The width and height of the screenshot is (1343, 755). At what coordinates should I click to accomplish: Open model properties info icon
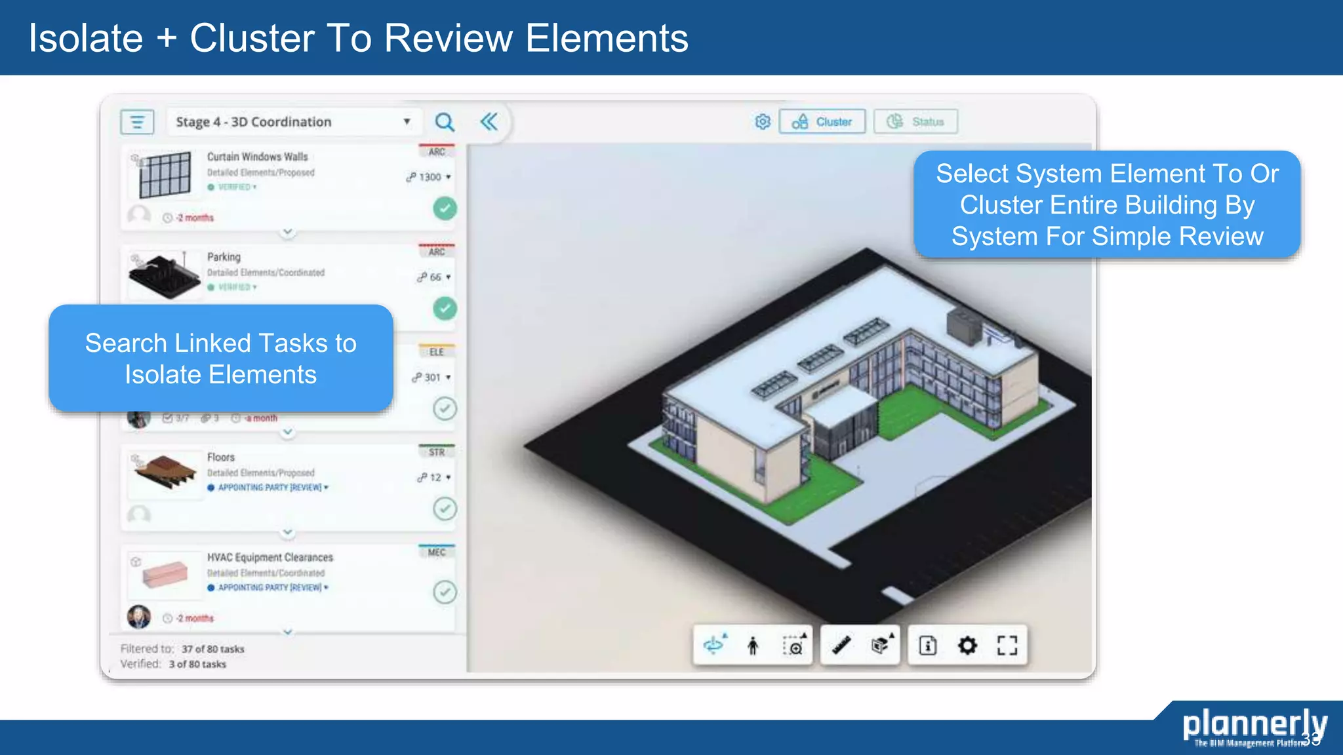click(x=927, y=646)
